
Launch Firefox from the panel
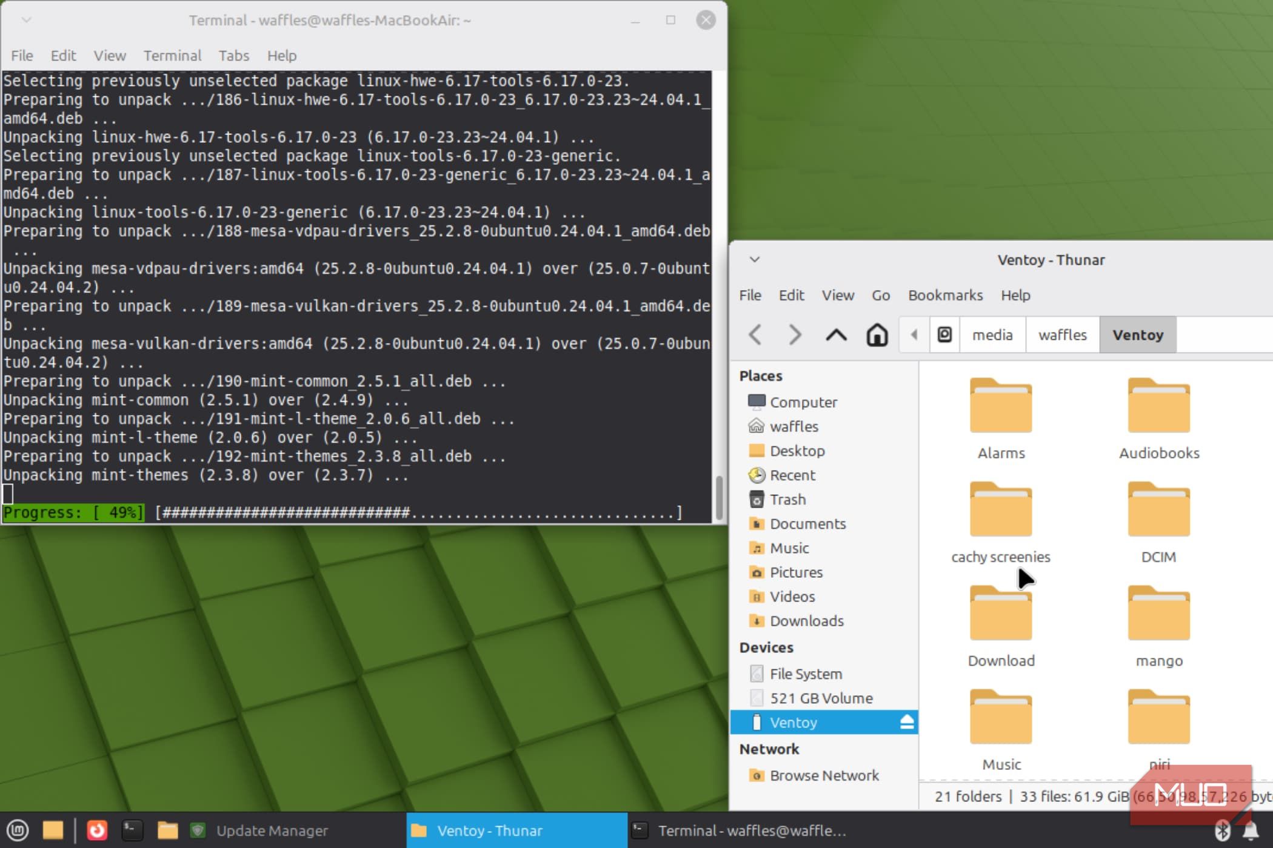tap(97, 830)
